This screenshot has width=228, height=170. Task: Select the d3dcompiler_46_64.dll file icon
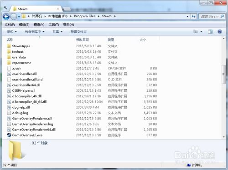9,102
